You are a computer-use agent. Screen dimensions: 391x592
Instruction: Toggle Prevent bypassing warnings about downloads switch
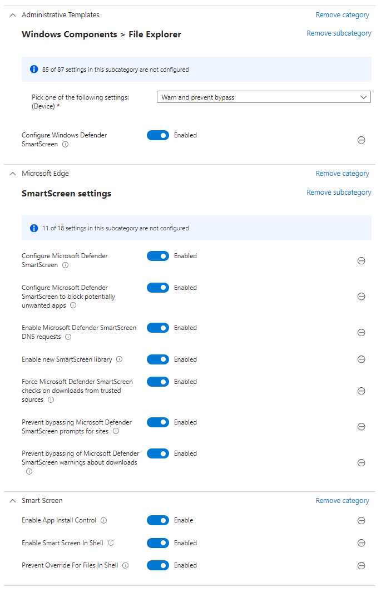[158, 453]
